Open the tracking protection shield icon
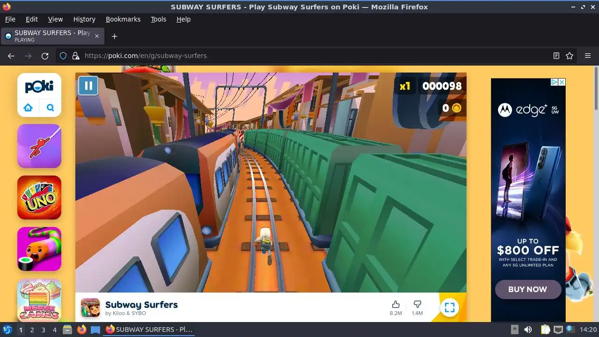 click(x=63, y=56)
